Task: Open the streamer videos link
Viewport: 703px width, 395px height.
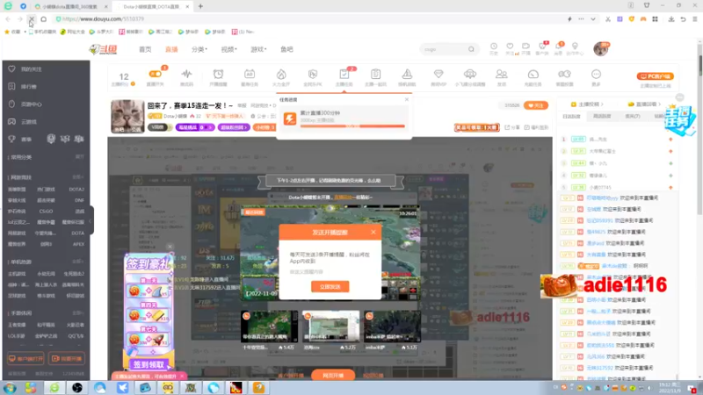Action: pyautogui.click(x=587, y=104)
